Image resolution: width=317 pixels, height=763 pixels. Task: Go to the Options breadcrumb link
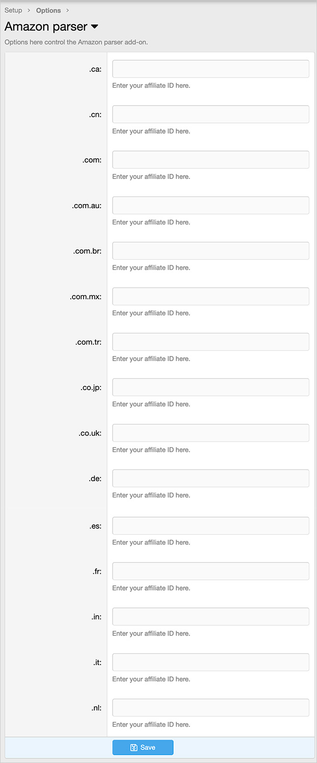pos(48,10)
